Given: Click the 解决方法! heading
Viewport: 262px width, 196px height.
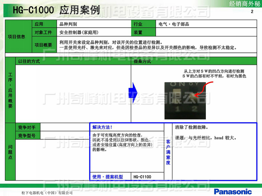Looking at the screenshot, I should pos(102,127).
